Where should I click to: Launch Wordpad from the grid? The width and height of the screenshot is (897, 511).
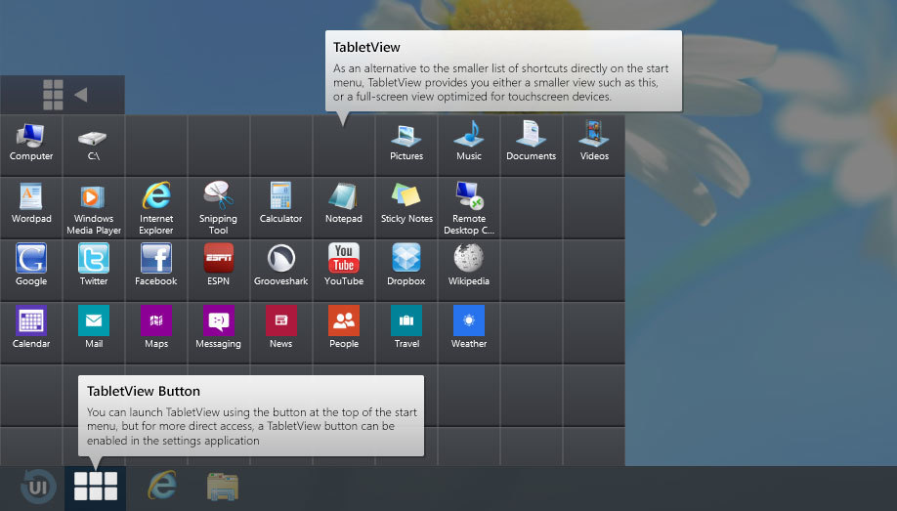click(x=31, y=208)
